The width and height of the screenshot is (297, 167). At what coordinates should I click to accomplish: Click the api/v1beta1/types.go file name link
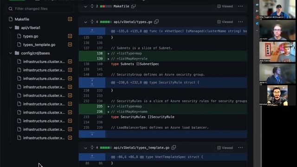(133, 22)
